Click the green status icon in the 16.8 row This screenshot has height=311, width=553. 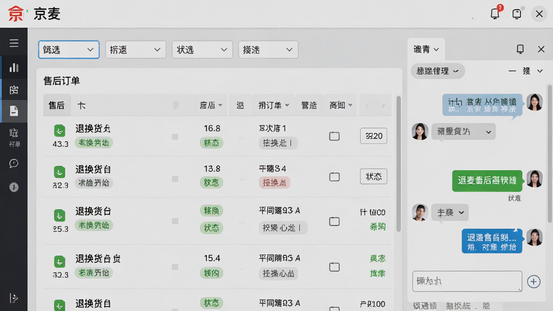(x=59, y=131)
